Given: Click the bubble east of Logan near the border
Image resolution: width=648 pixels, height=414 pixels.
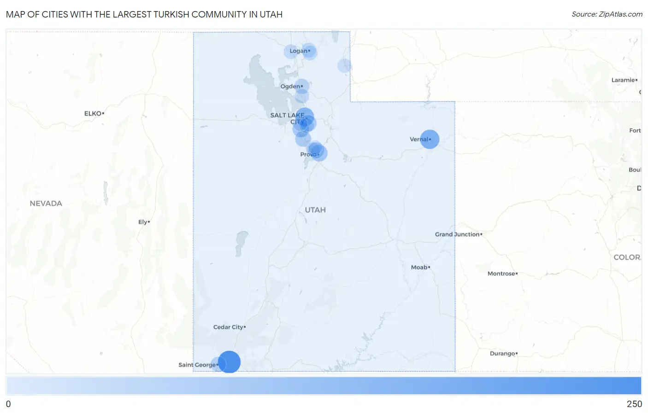Looking at the screenshot, I should coord(344,66).
